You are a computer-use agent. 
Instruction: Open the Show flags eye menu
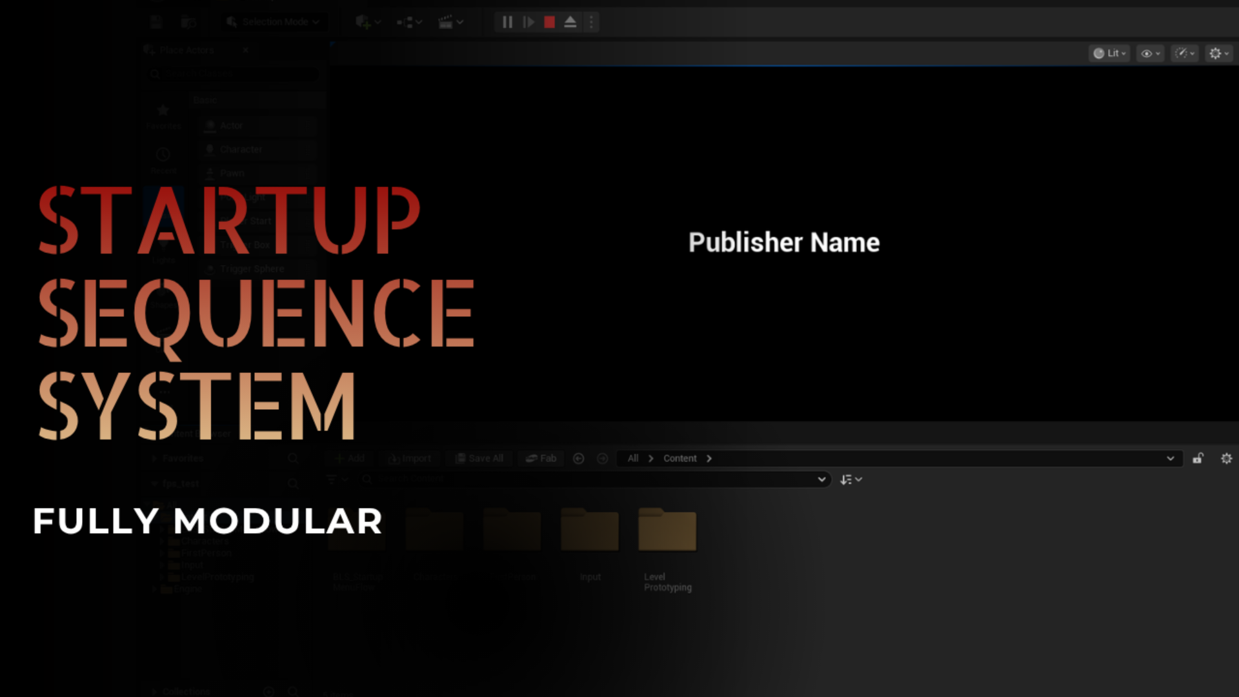[1150, 54]
